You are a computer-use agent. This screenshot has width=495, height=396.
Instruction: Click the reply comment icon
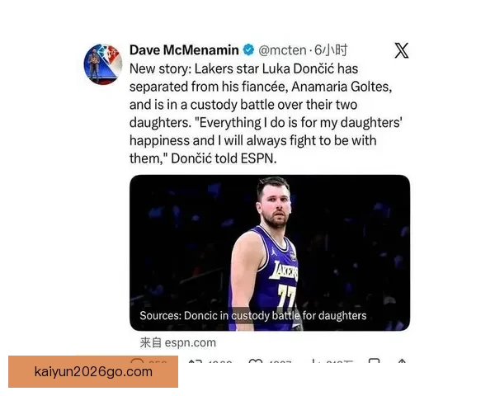(137, 360)
